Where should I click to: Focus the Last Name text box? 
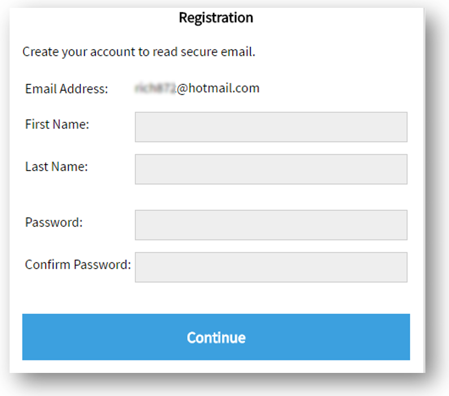(271, 169)
